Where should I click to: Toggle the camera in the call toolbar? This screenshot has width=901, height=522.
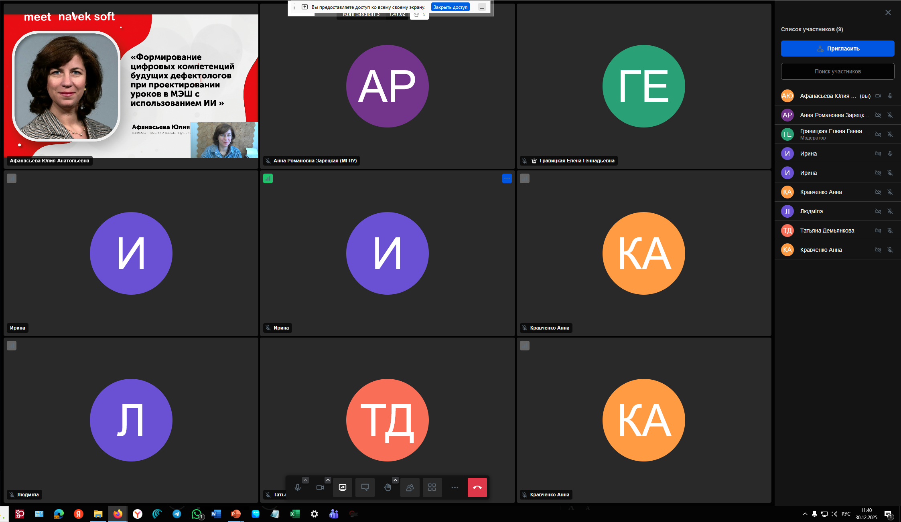point(320,488)
